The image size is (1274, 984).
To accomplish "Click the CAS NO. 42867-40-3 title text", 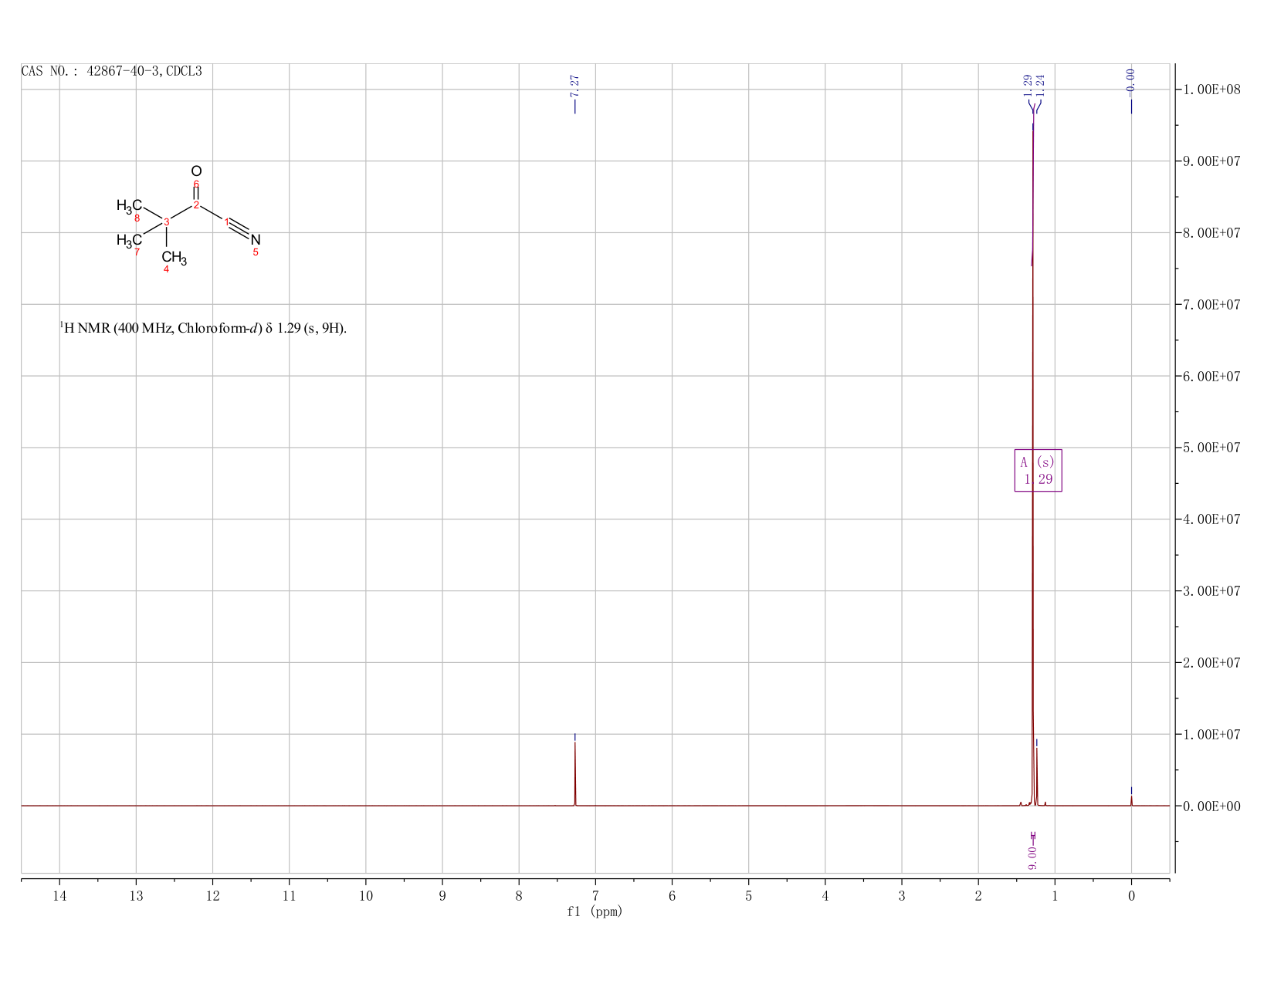I will tap(111, 71).
